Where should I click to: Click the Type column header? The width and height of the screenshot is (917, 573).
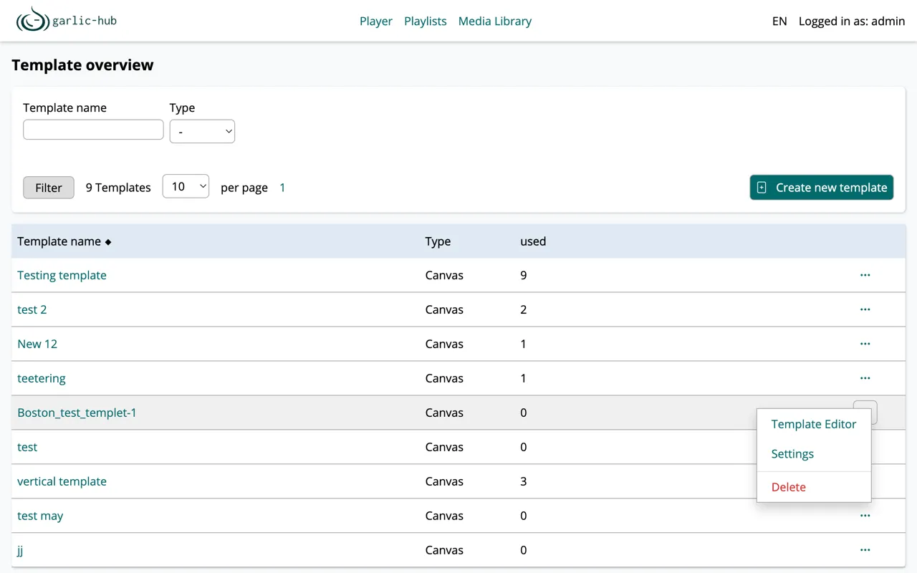pyautogui.click(x=438, y=241)
